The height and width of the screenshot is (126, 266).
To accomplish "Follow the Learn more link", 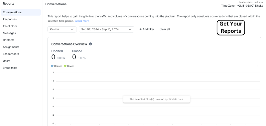I will pos(82,21).
